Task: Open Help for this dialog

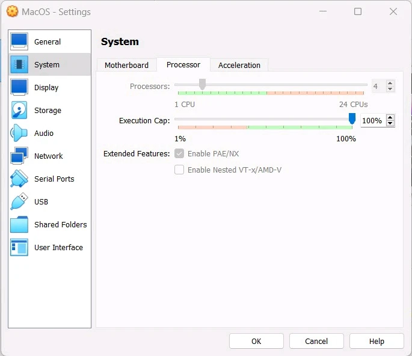Action: coord(377,341)
